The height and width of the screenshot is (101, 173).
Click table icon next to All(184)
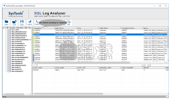point(10,30)
